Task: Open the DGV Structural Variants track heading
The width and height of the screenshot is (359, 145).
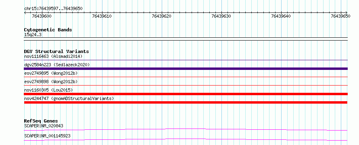Action: tap(56, 51)
